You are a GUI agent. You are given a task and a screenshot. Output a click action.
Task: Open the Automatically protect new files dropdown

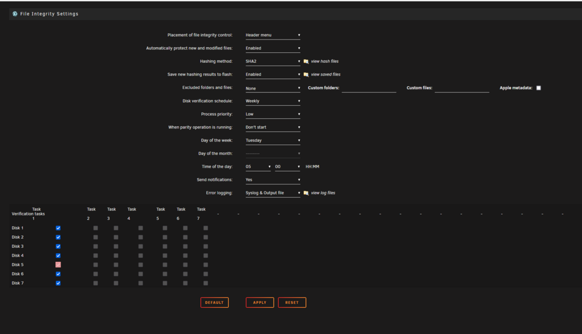pyautogui.click(x=273, y=48)
